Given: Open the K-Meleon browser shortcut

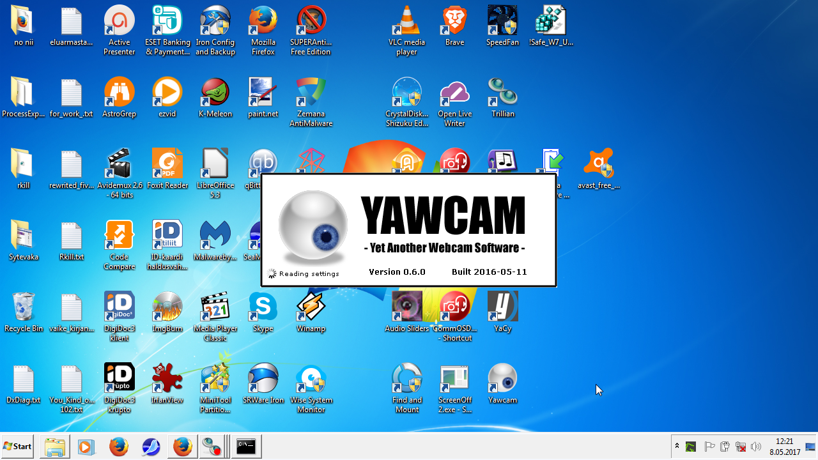Looking at the screenshot, I should click(x=215, y=98).
